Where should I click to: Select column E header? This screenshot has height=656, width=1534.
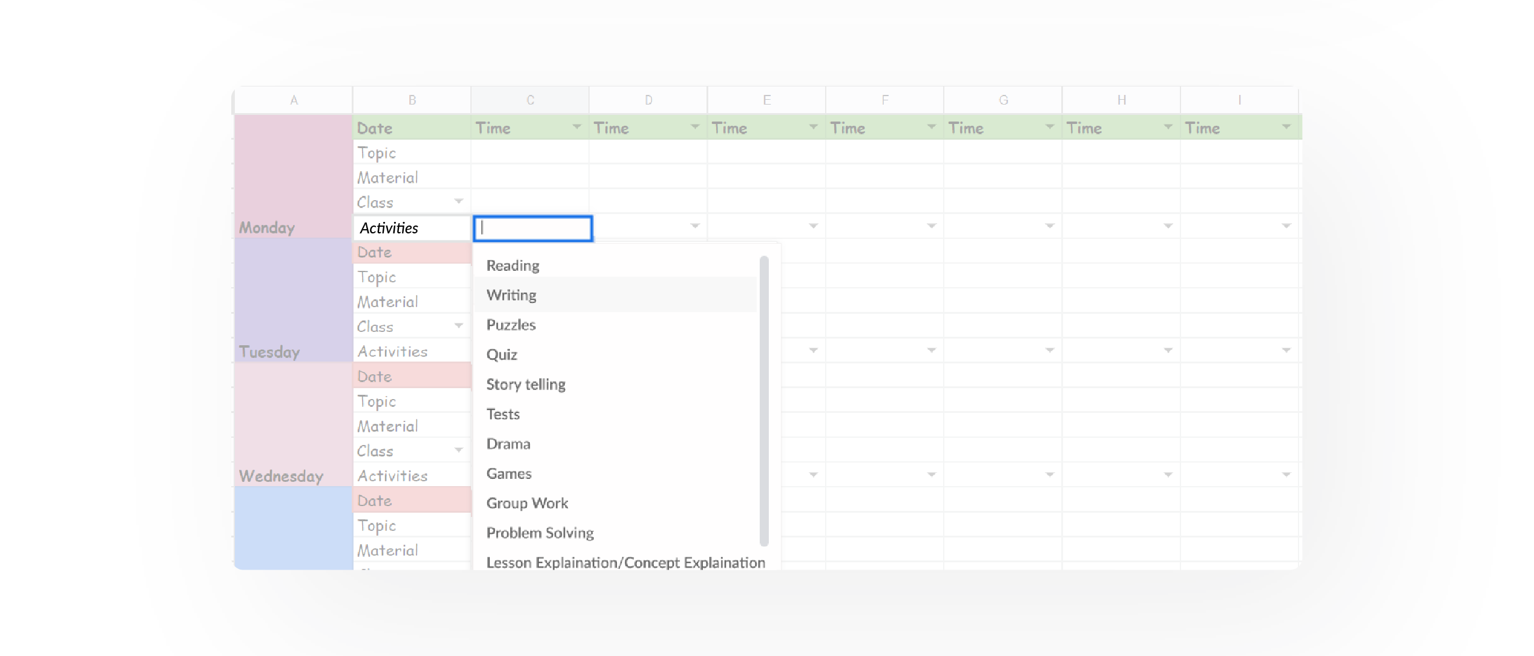pos(766,100)
